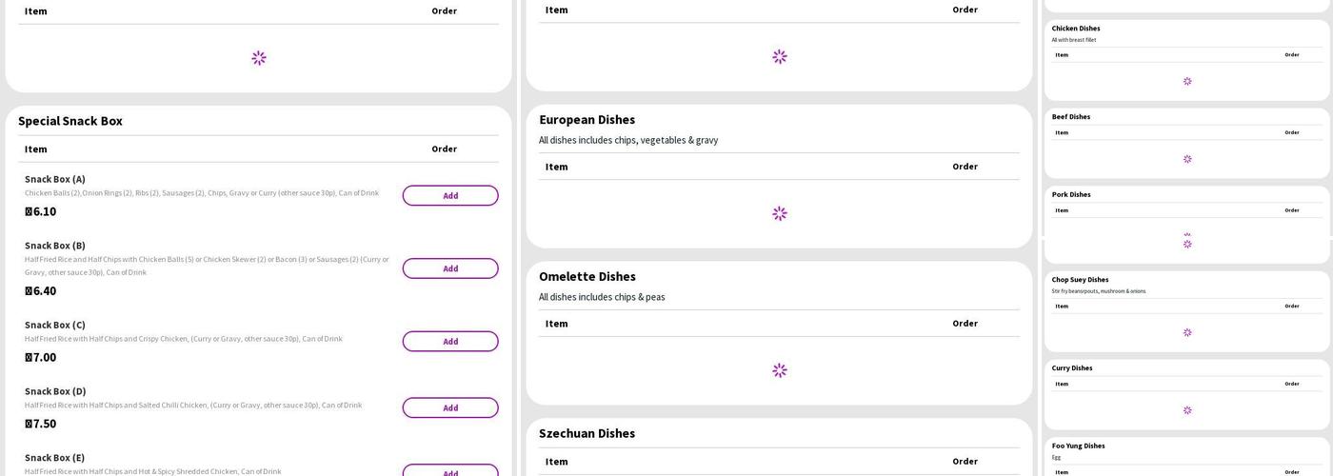Click loading spinner under Pork Dishes

(x=1186, y=243)
